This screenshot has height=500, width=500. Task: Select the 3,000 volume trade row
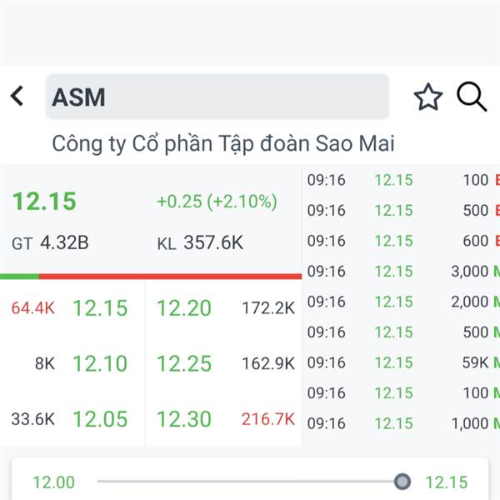[402, 271]
